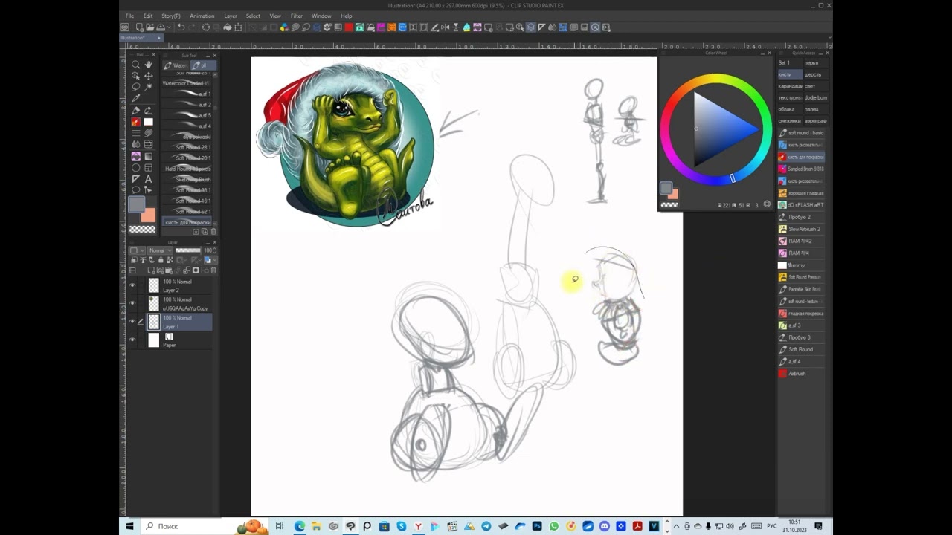
Task: Select the 'dO sPLASH aRT' quick access brush
Action: [801, 205]
